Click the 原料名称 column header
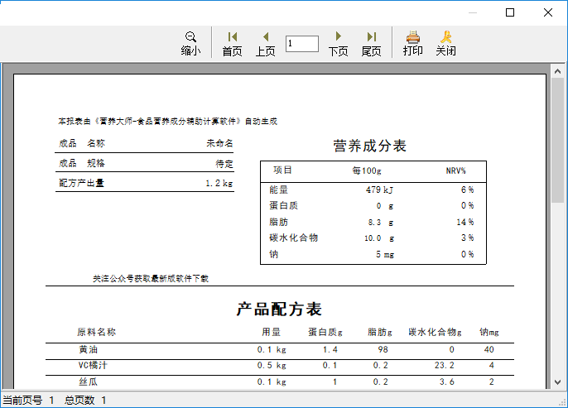Viewport: 568px width, 408px height. 96,332
